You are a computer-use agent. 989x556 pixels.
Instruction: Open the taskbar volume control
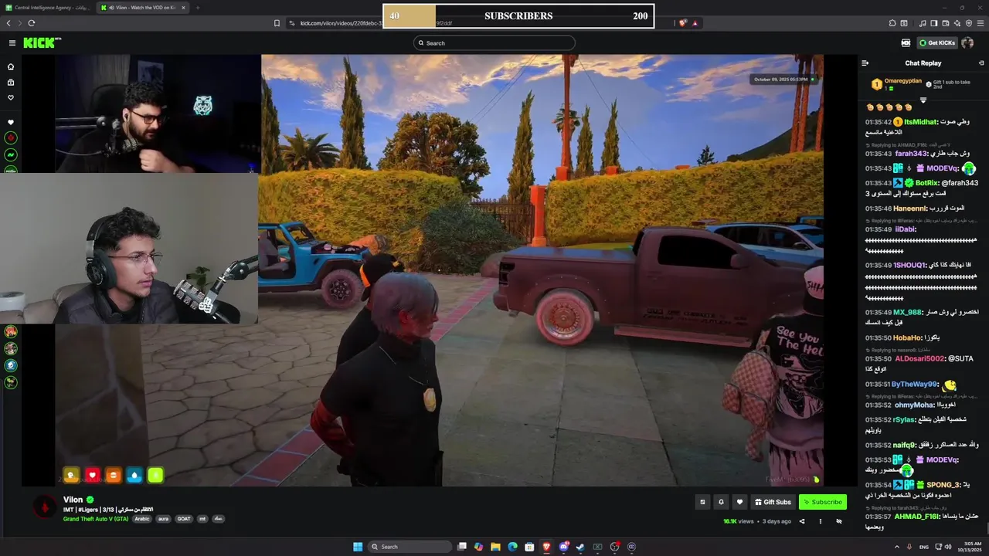point(948,547)
